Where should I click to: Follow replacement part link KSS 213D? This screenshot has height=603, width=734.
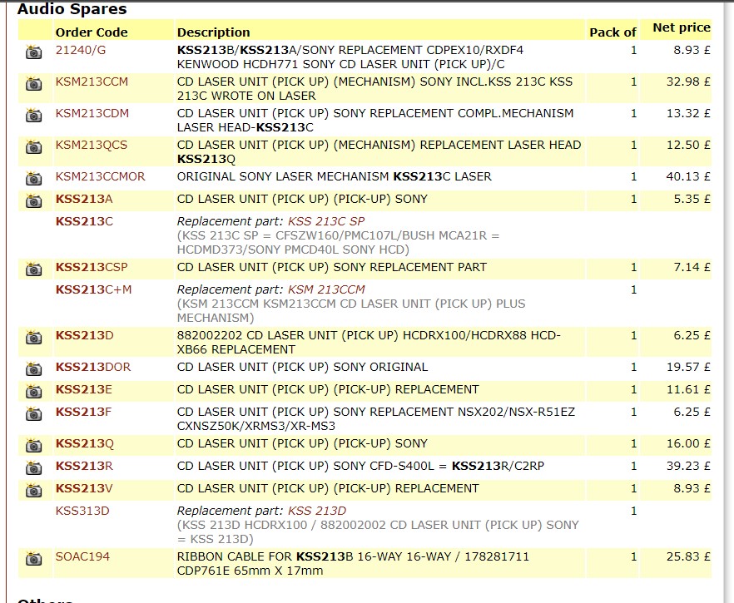[x=317, y=511]
